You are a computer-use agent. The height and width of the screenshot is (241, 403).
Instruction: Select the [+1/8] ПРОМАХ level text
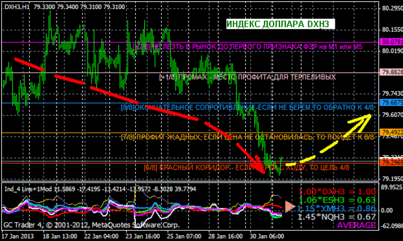tap(248, 77)
